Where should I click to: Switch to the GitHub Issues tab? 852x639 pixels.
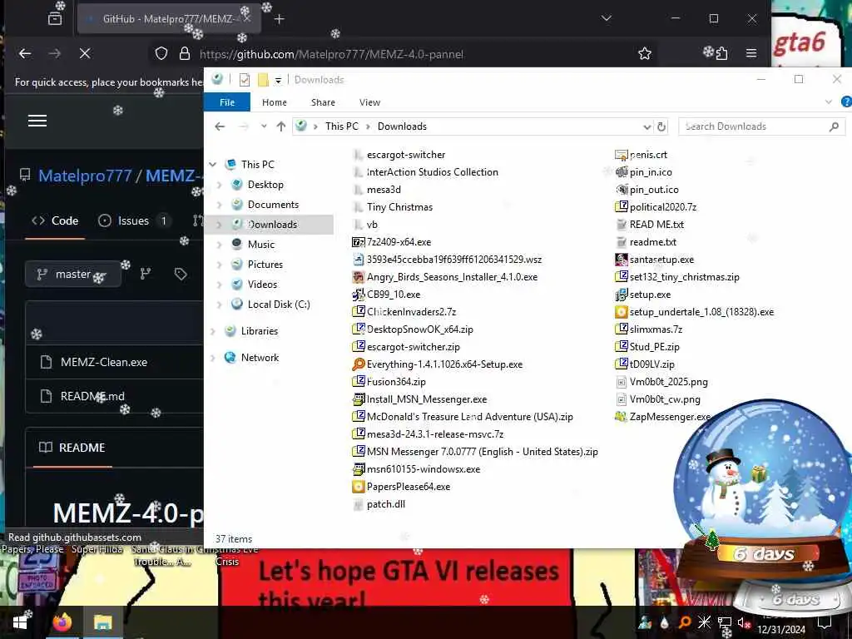134,220
